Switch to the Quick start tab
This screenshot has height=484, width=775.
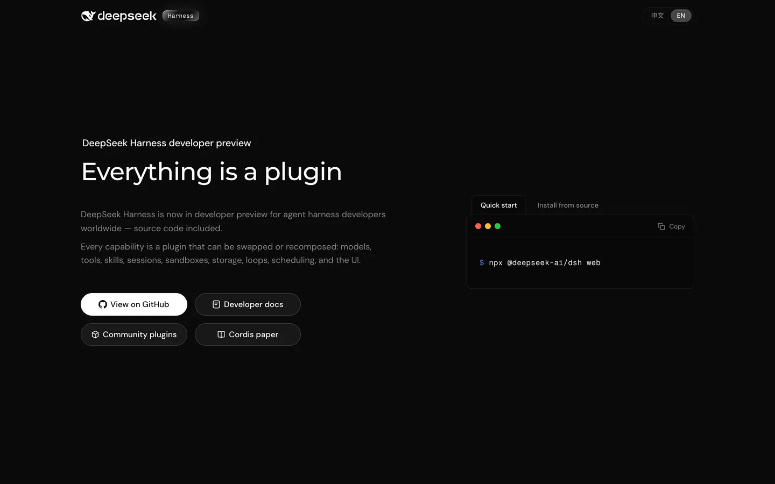tap(499, 205)
